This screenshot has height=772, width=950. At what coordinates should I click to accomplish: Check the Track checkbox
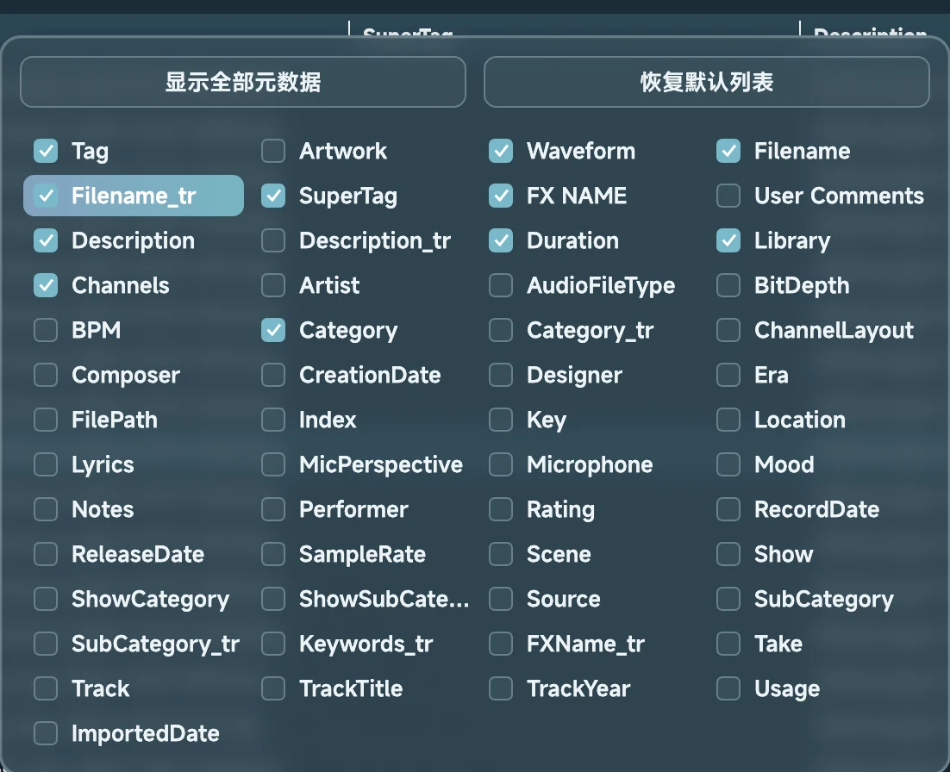pos(46,688)
